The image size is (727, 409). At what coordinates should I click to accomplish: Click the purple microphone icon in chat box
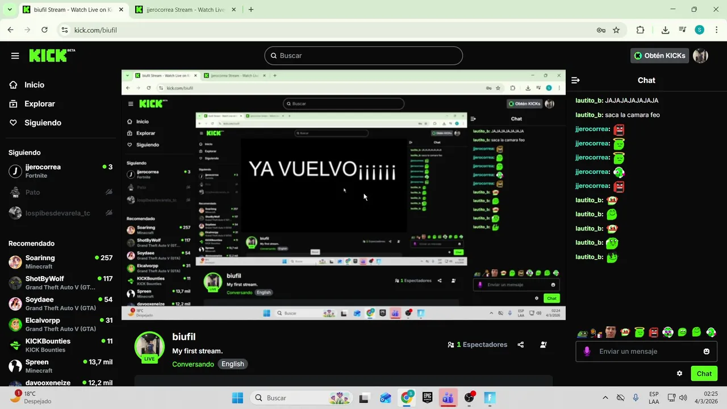(587, 352)
